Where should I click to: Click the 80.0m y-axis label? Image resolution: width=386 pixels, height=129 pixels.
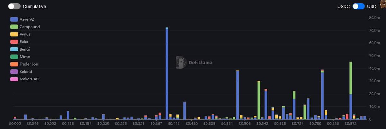374,17
